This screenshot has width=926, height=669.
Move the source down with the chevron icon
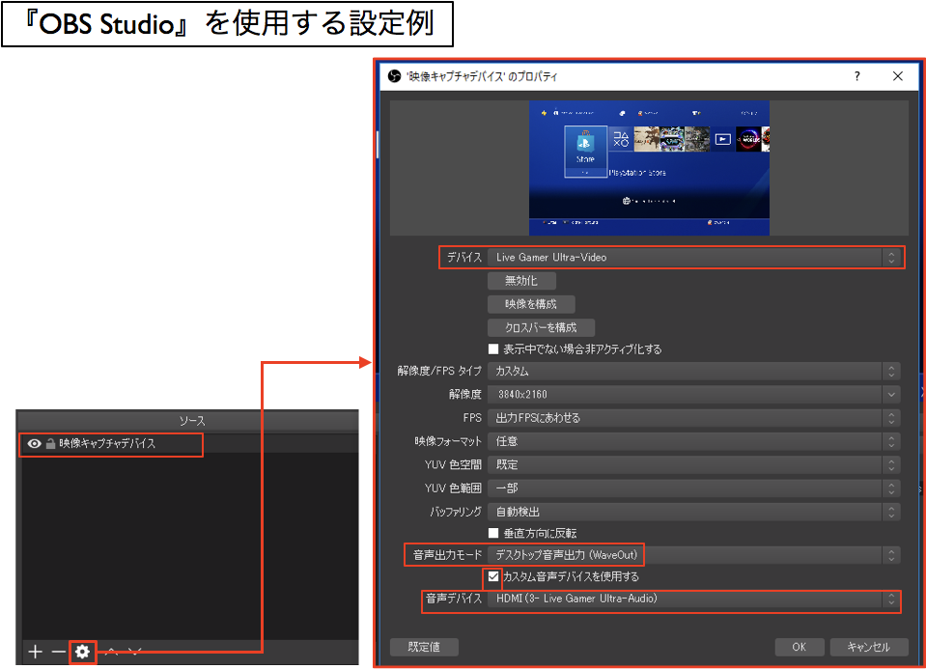click(x=136, y=651)
